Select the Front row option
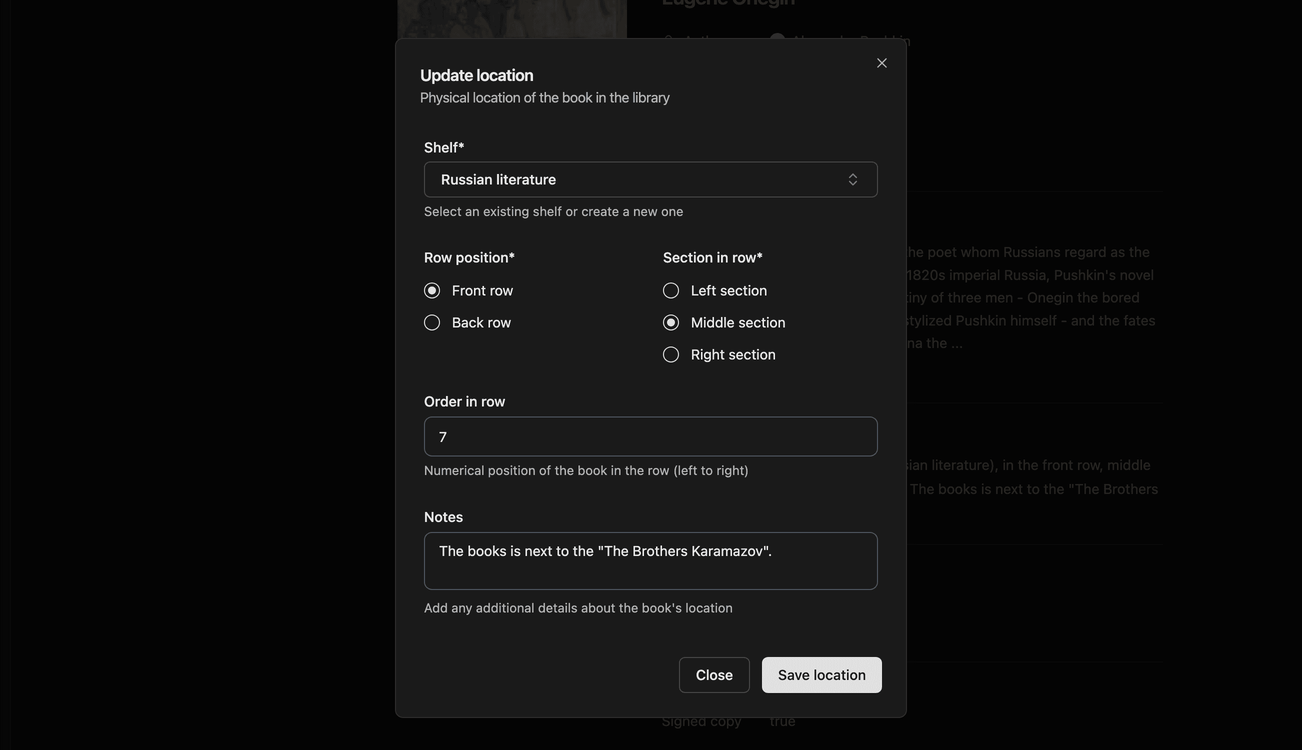Viewport: 1302px width, 750px height. [431, 290]
